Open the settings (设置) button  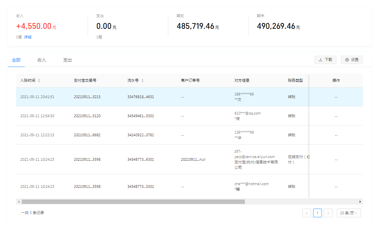pos(352,60)
